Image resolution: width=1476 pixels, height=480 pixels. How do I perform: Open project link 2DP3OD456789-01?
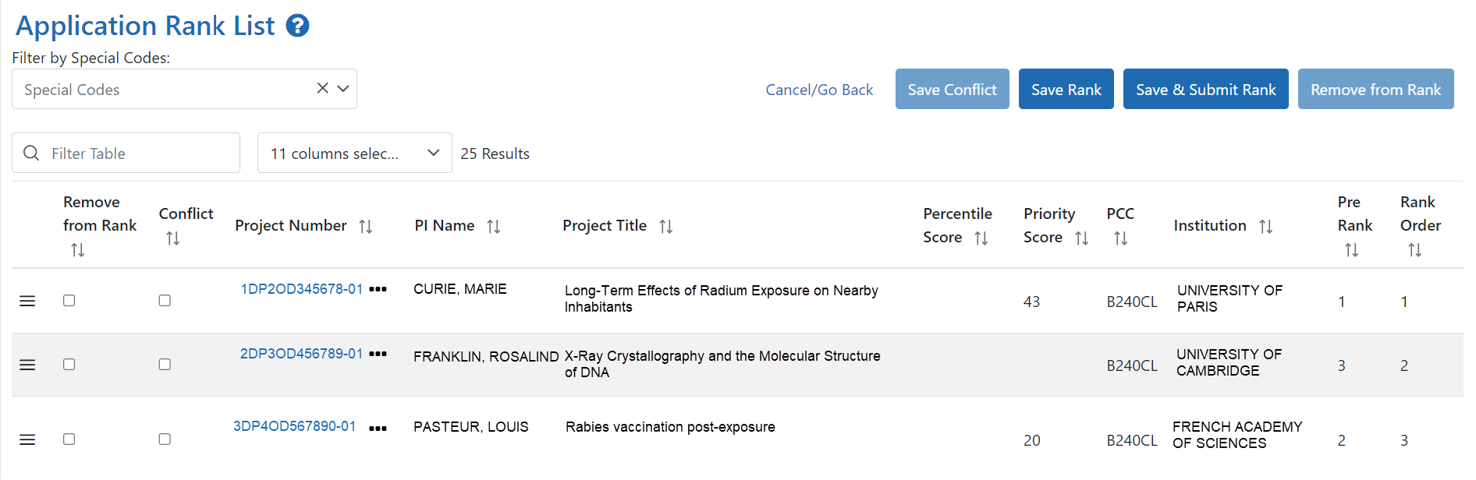[x=301, y=354]
